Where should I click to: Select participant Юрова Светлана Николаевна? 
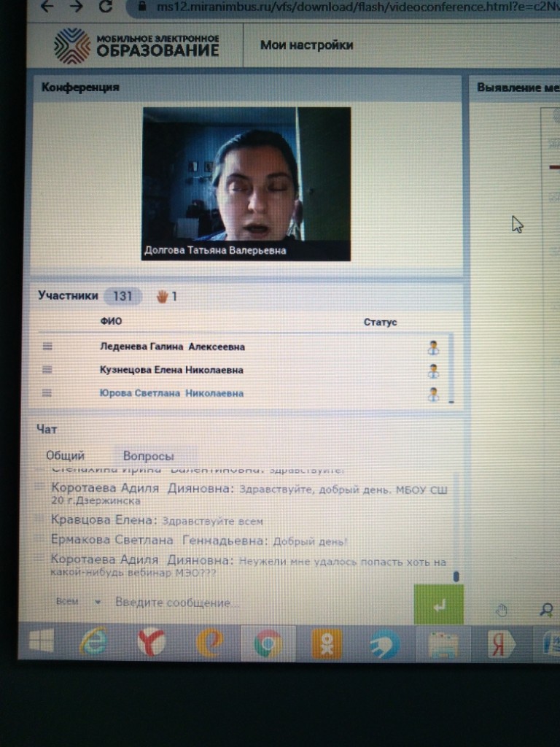tap(171, 393)
